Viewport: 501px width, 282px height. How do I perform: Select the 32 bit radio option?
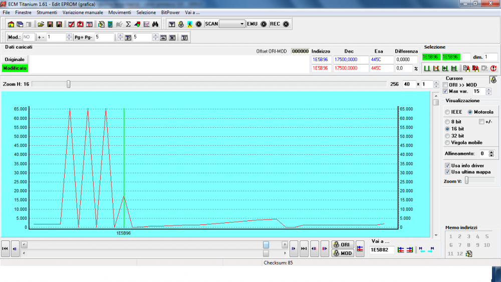[447, 136]
